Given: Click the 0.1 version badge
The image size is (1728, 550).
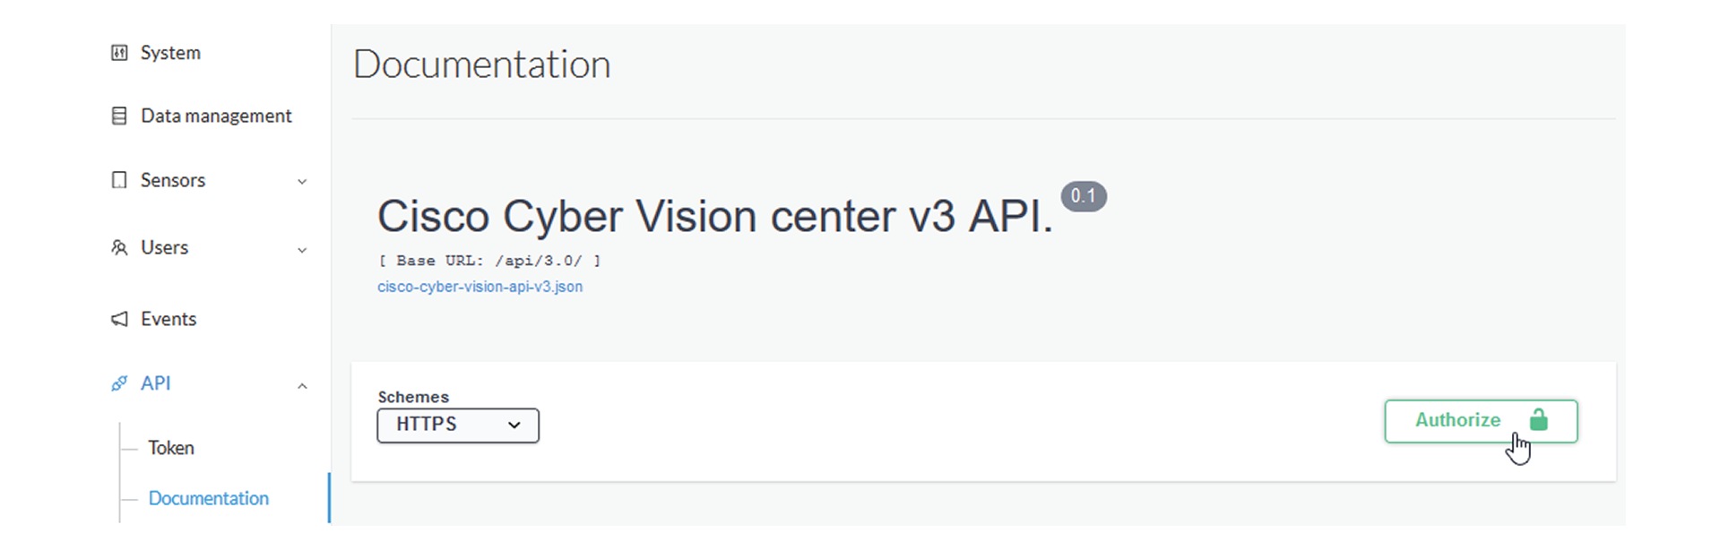Looking at the screenshot, I should click(1084, 196).
